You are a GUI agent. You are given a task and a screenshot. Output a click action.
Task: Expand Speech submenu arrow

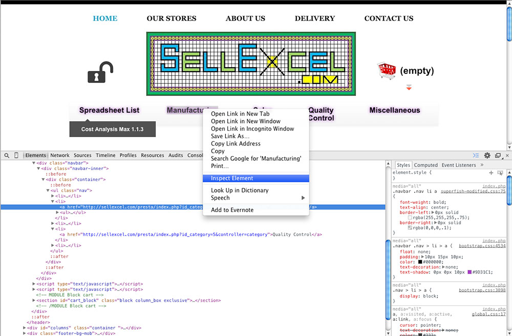tap(303, 198)
